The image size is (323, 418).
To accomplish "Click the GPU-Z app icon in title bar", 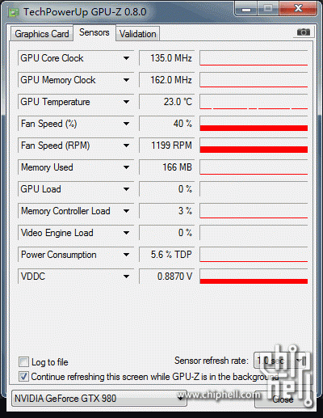I will tap(14, 12).
